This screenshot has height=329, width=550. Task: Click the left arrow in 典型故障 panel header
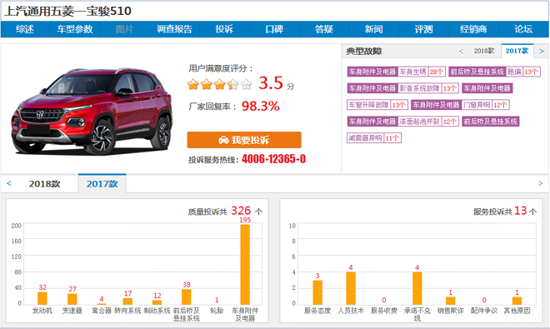(461, 51)
